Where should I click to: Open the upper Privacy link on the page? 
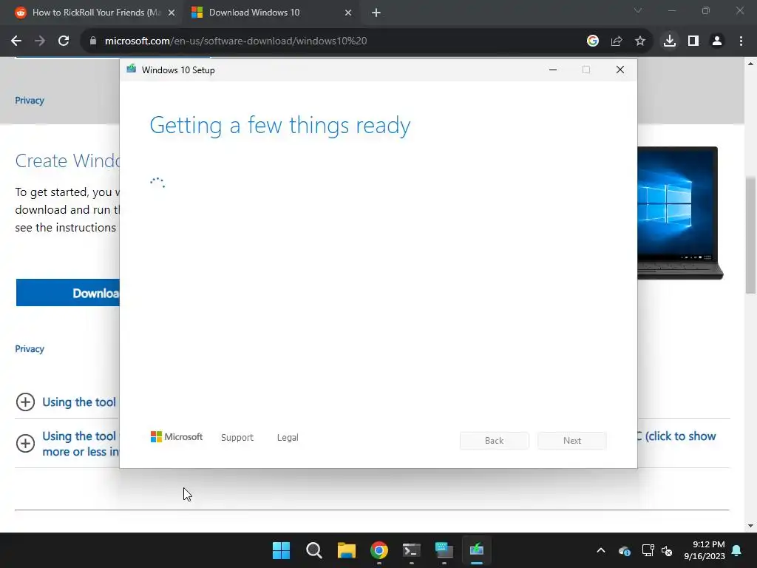tap(30, 101)
